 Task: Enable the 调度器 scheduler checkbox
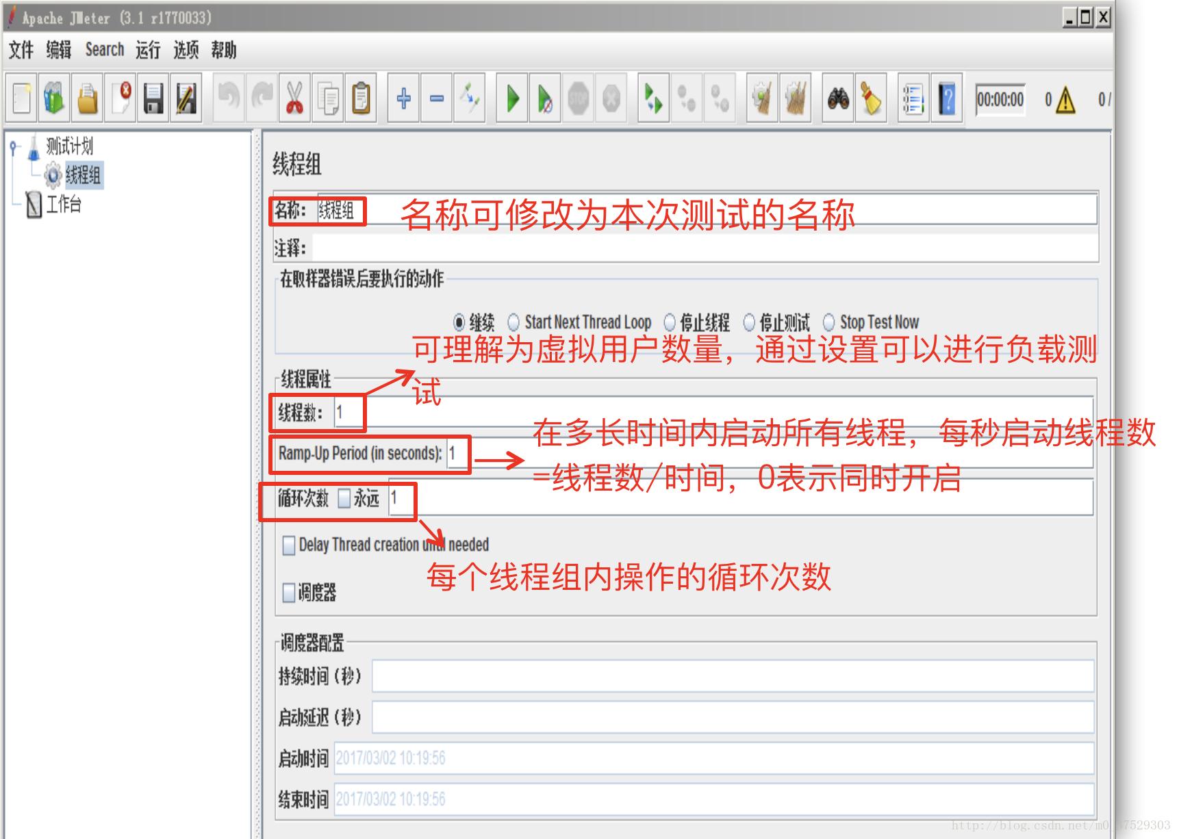[288, 594]
